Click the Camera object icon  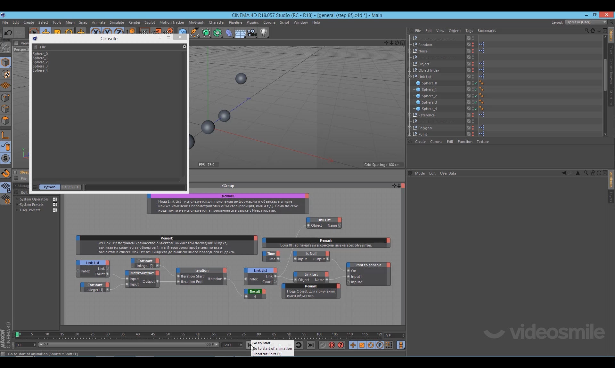[252, 33]
